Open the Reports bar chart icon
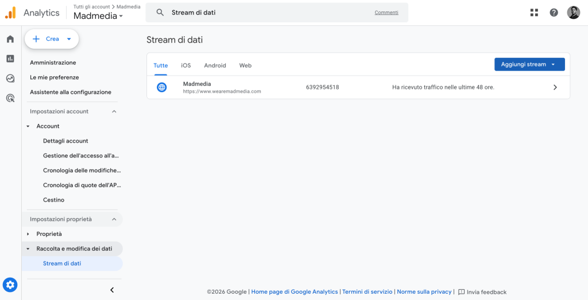 coord(10,58)
